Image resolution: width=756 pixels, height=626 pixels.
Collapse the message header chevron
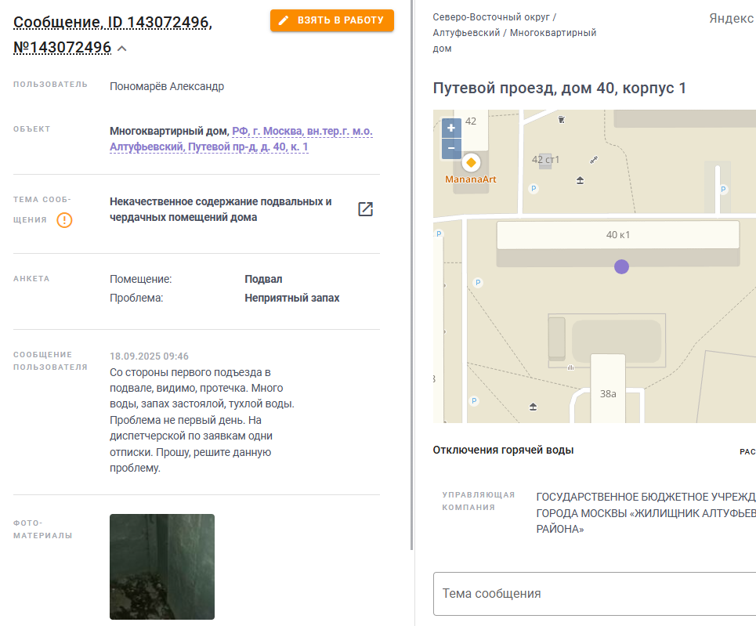point(122,49)
